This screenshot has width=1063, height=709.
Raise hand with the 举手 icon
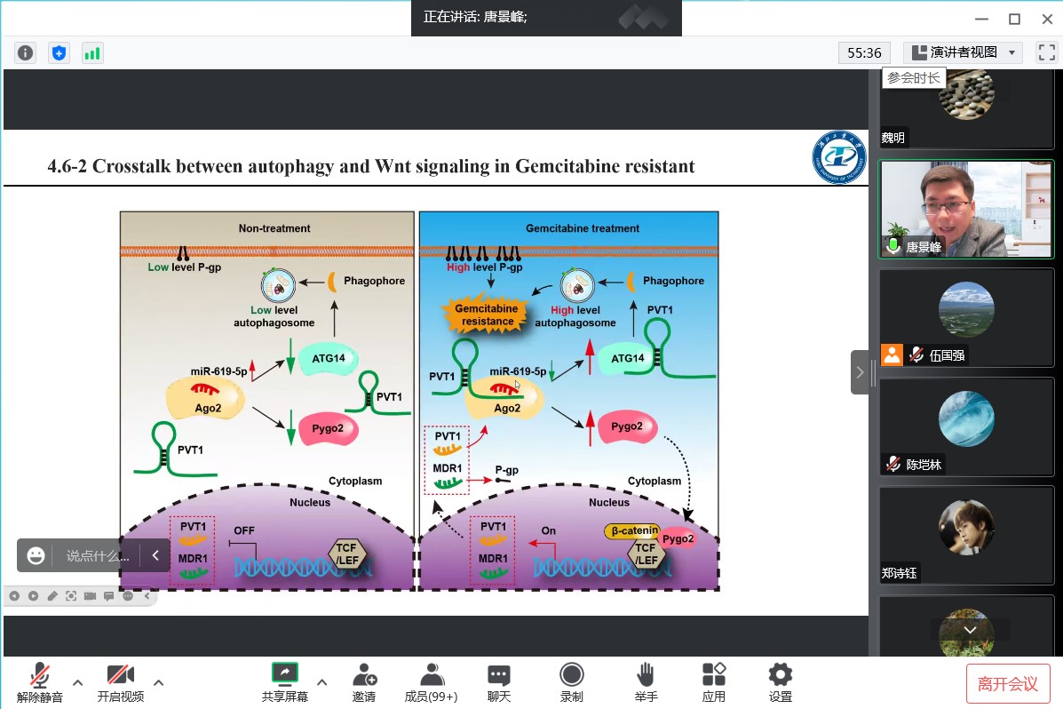(x=646, y=681)
